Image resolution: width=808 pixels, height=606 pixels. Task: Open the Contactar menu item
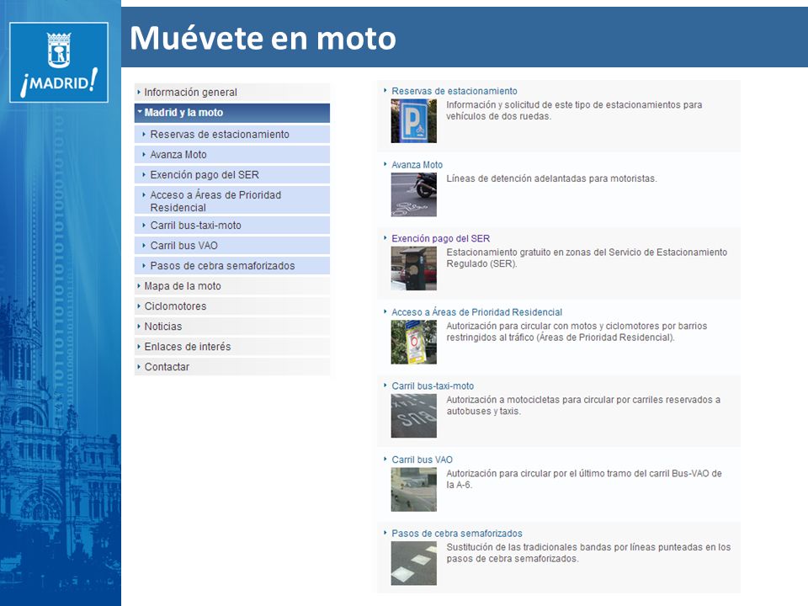(232, 367)
